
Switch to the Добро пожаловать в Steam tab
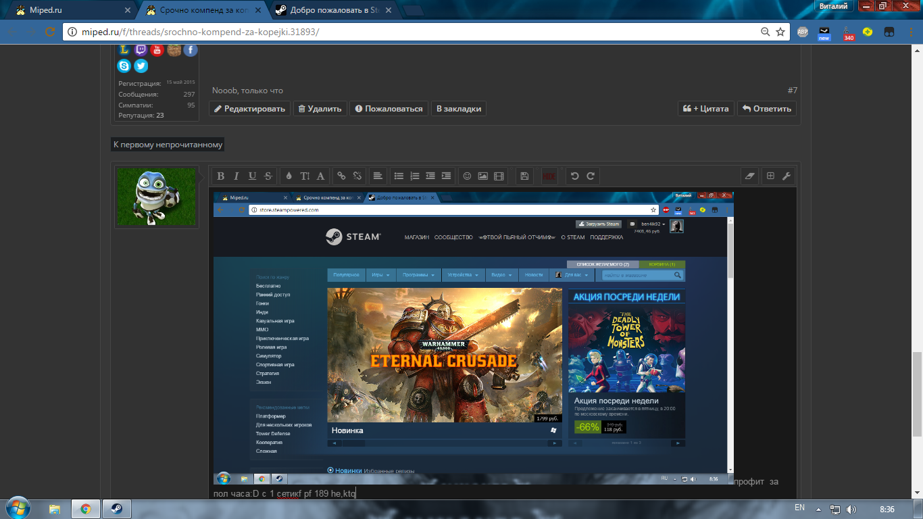click(x=332, y=10)
